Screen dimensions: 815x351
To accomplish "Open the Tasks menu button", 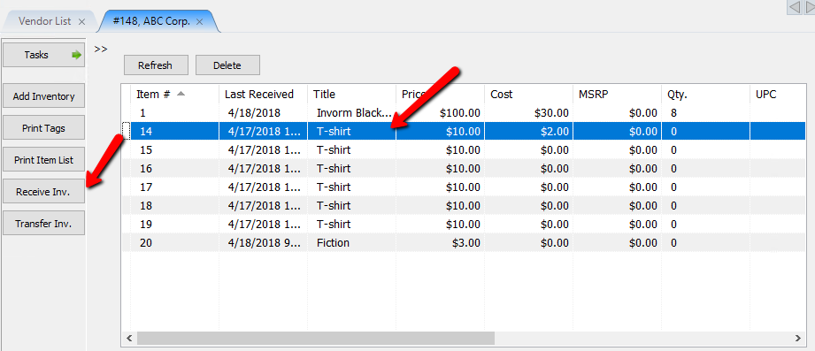I will pos(43,55).
